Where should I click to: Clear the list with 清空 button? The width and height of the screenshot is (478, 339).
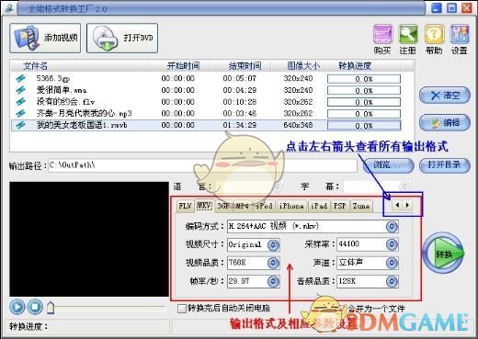coord(445,96)
